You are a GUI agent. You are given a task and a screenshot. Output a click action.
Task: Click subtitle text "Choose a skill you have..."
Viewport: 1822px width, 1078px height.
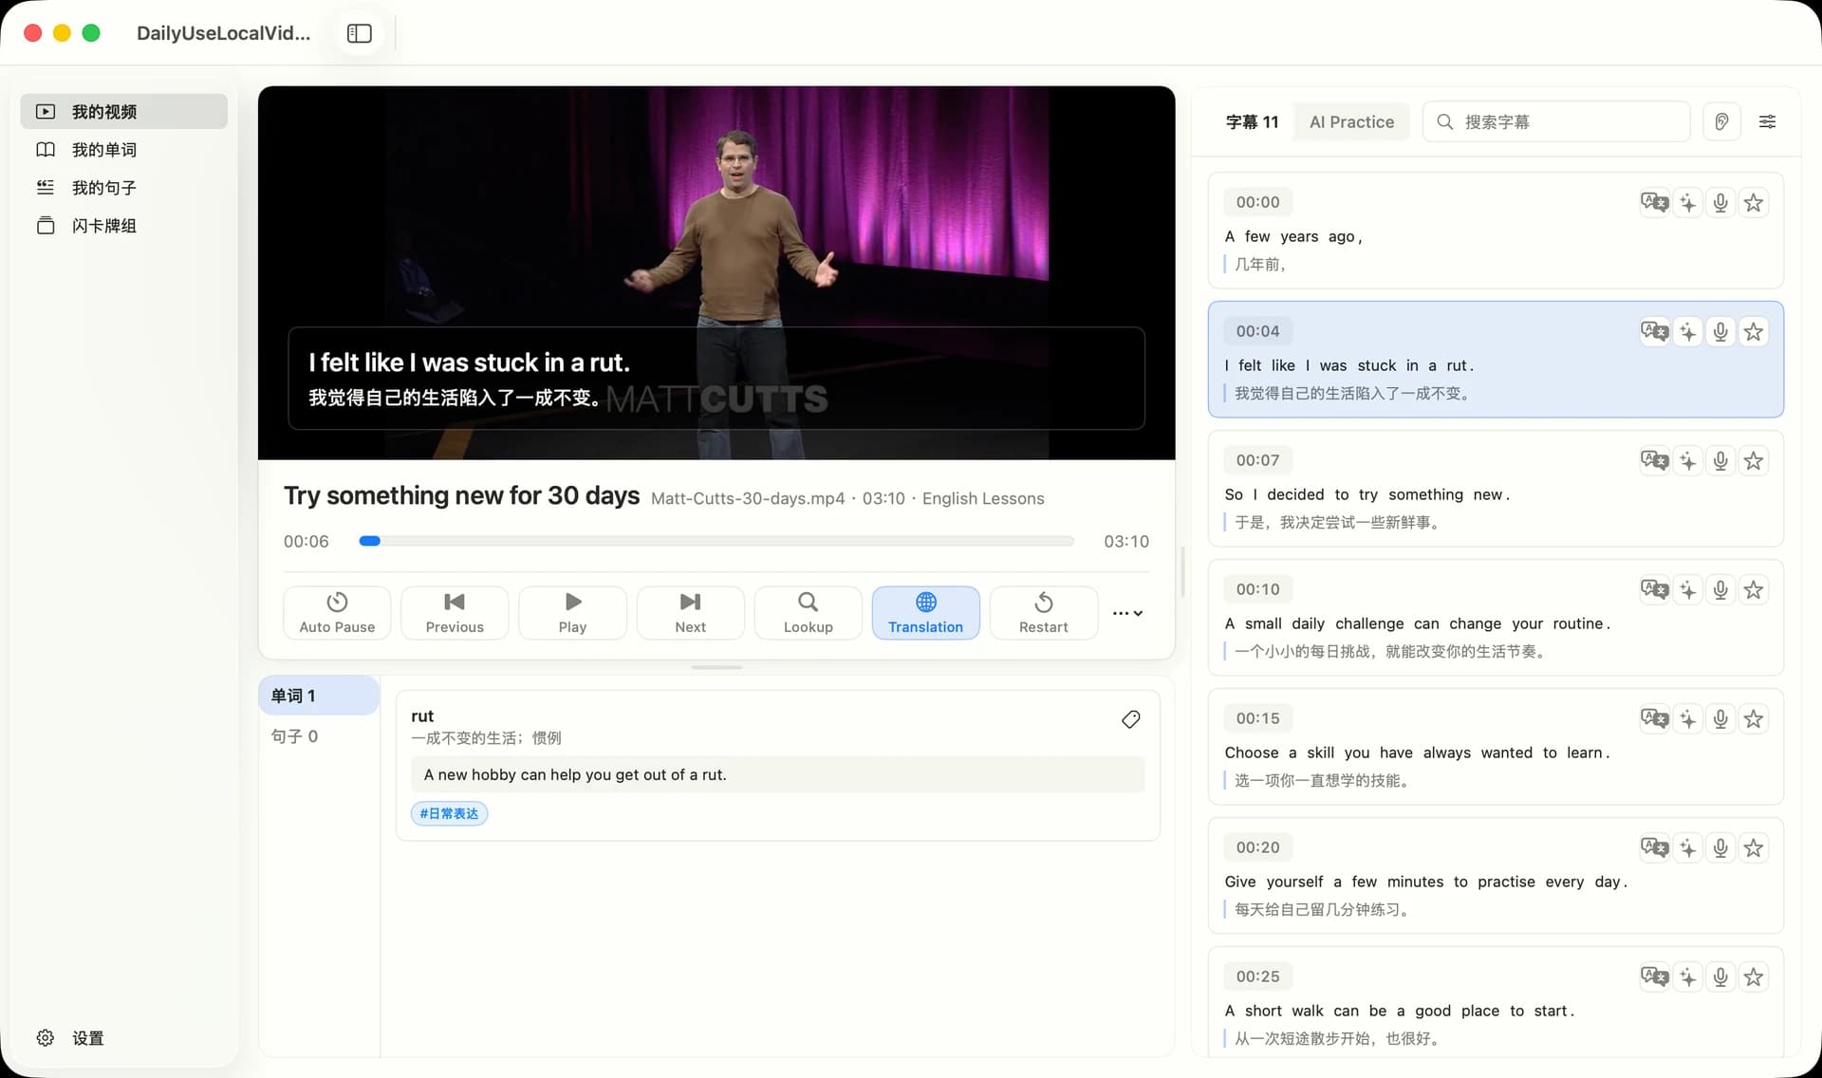(x=1417, y=753)
